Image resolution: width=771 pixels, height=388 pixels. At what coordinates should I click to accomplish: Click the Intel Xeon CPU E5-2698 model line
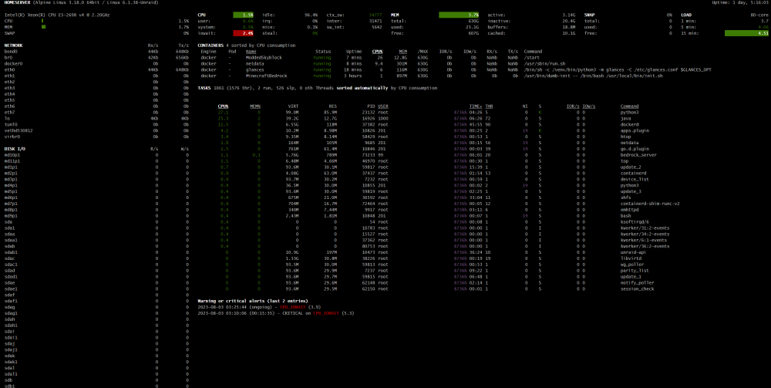tap(57, 15)
